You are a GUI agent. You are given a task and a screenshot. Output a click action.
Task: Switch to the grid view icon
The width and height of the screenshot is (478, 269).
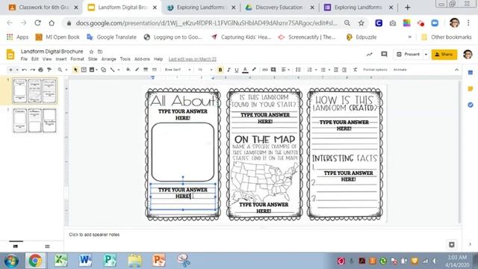47,247
